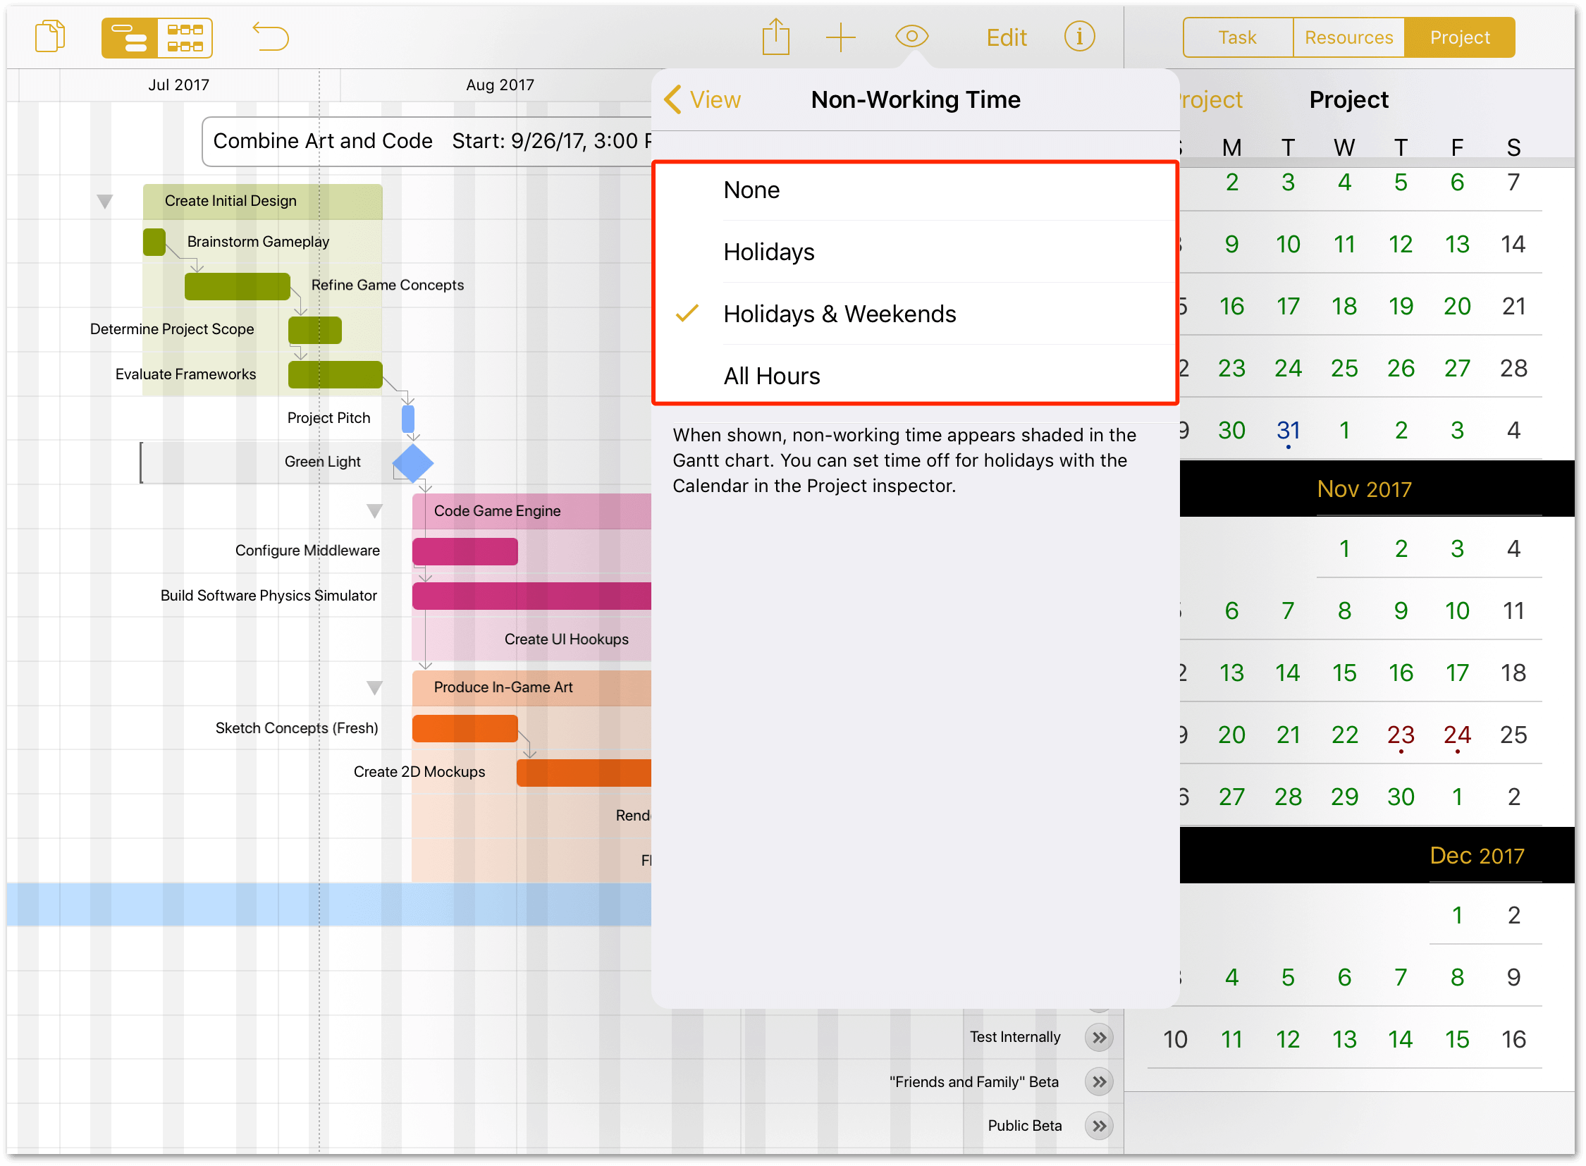
Task: Select the network diagram view icon
Action: [x=183, y=37]
